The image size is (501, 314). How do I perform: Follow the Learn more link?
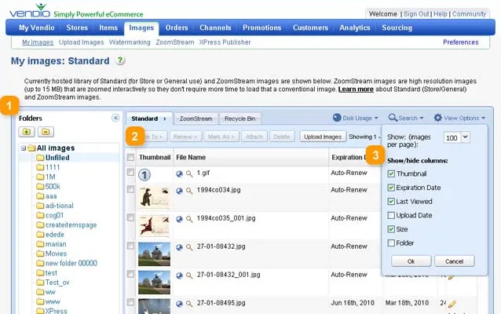(x=356, y=89)
